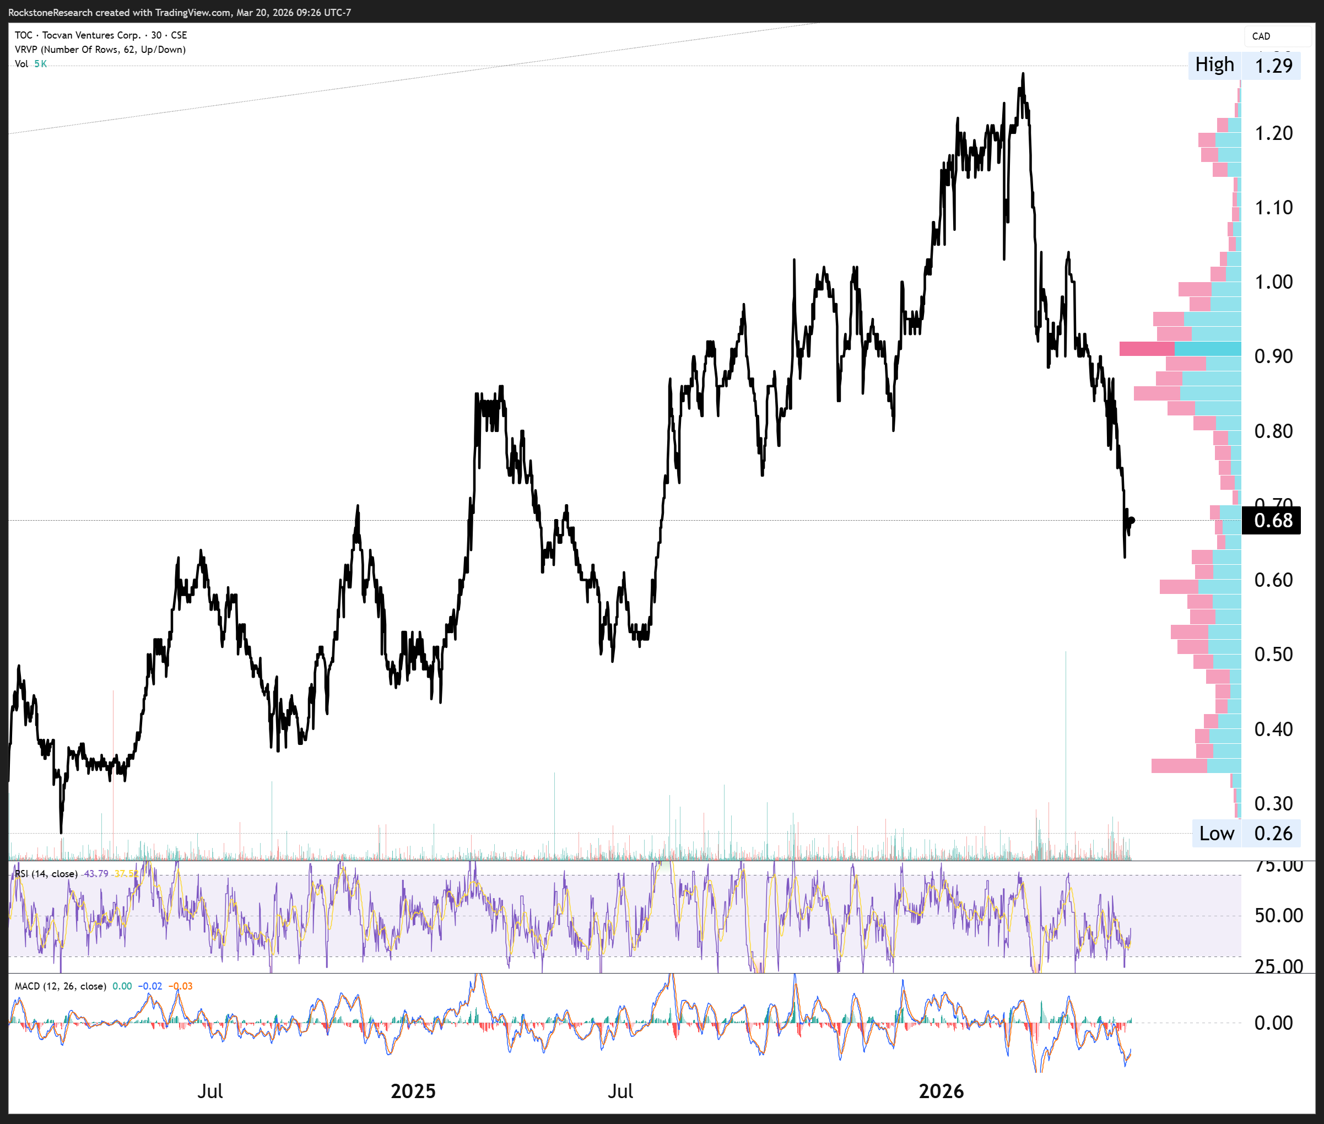Click the black 0.68 current price tag
The width and height of the screenshot is (1324, 1124).
tap(1272, 521)
